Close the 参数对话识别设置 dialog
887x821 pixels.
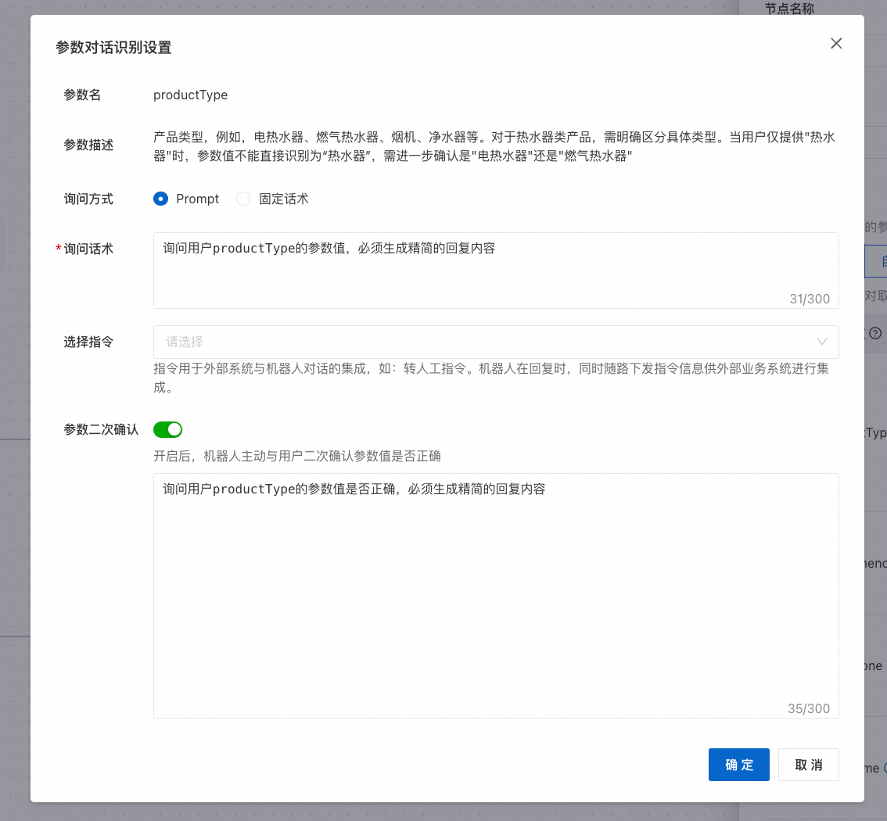pyautogui.click(x=836, y=44)
